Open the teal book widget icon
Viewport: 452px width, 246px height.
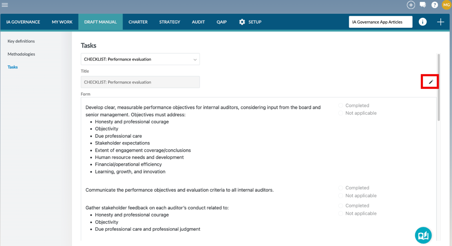click(x=423, y=235)
